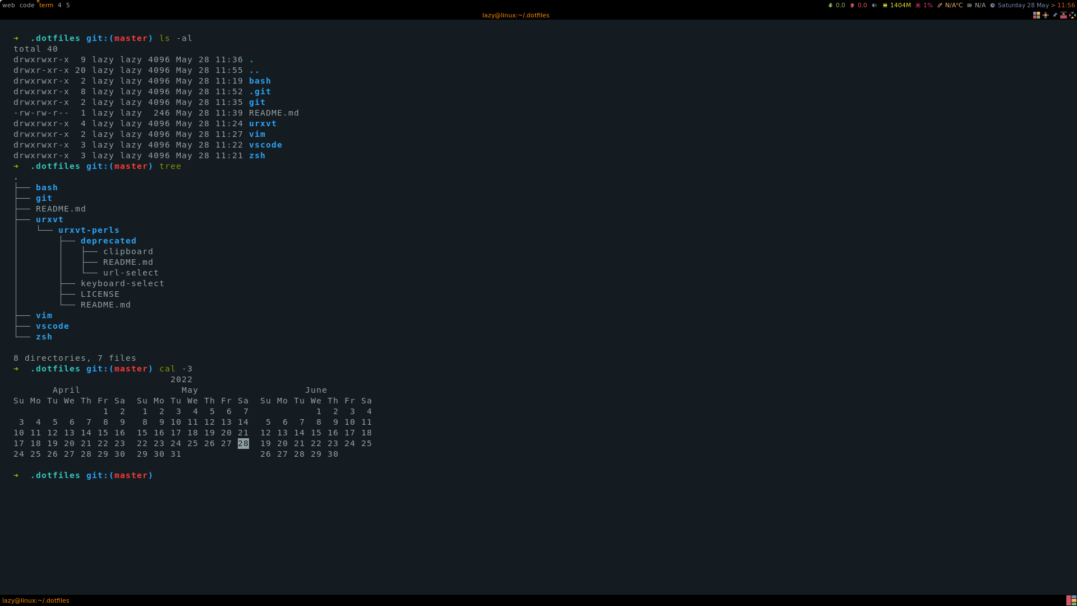The height and width of the screenshot is (606, 1077).
Task: Click the maximize titlebar icon with up arrow
Action: [1064, 15]
